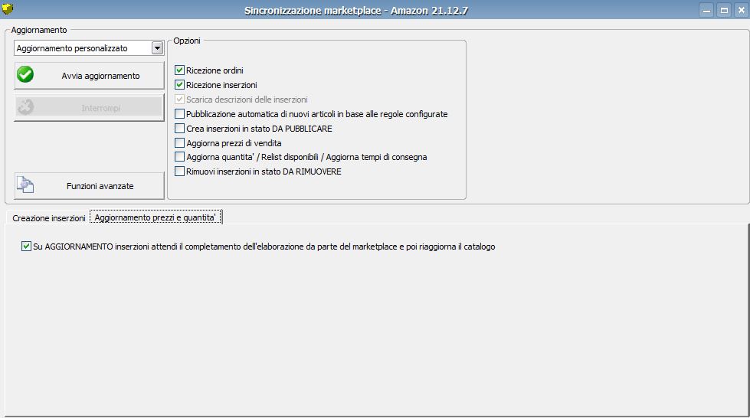Click the Opzioni group label
Screen dimensions: 750x418
point(187,41)
